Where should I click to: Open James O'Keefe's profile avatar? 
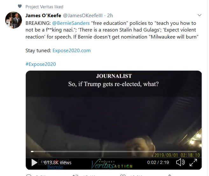tap(13, 21)
